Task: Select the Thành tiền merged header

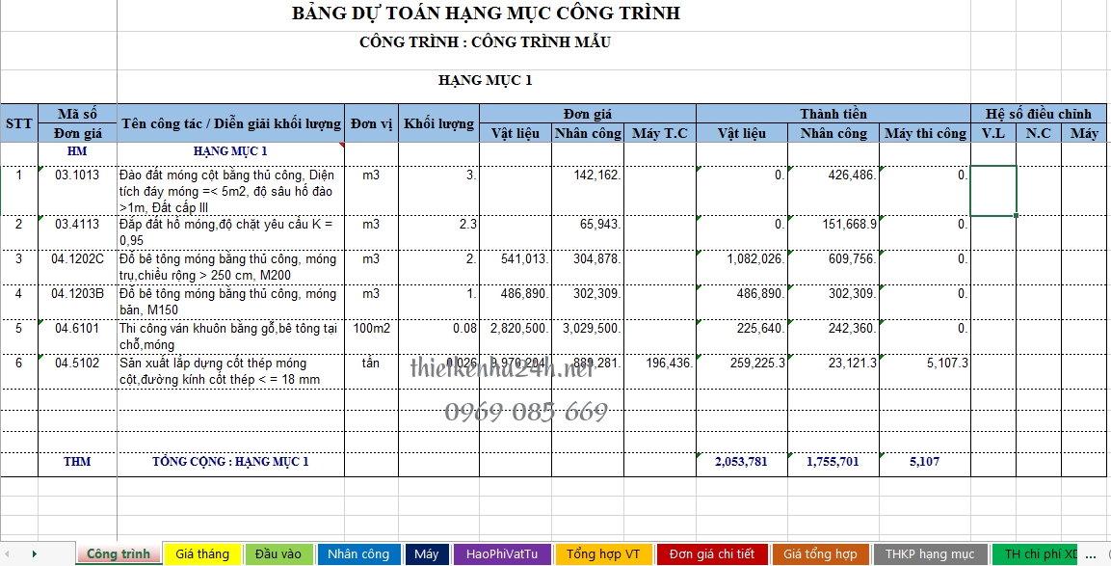Action: tap(833, 114)
